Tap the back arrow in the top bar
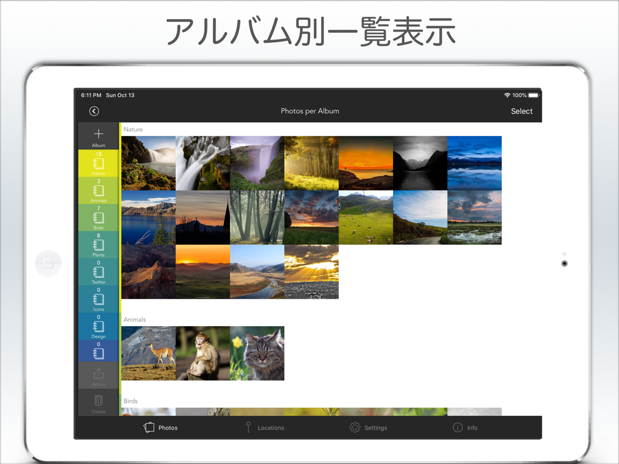This screenshot has width=619, height=464. click(x=94, y=111)
